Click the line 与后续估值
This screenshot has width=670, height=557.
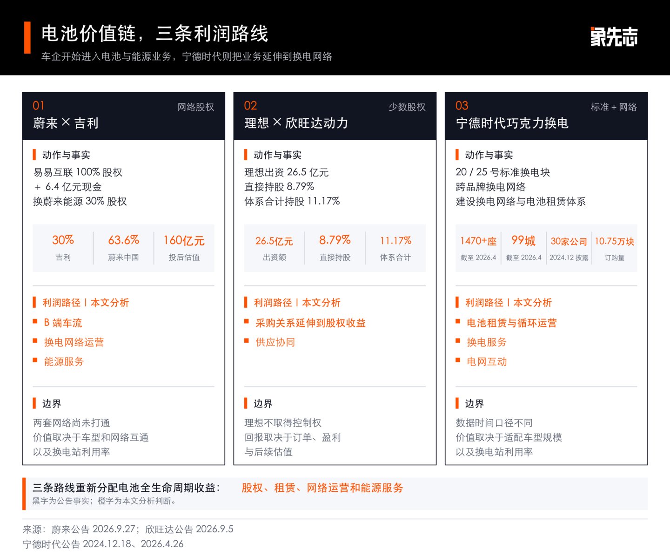click(268, 452)
